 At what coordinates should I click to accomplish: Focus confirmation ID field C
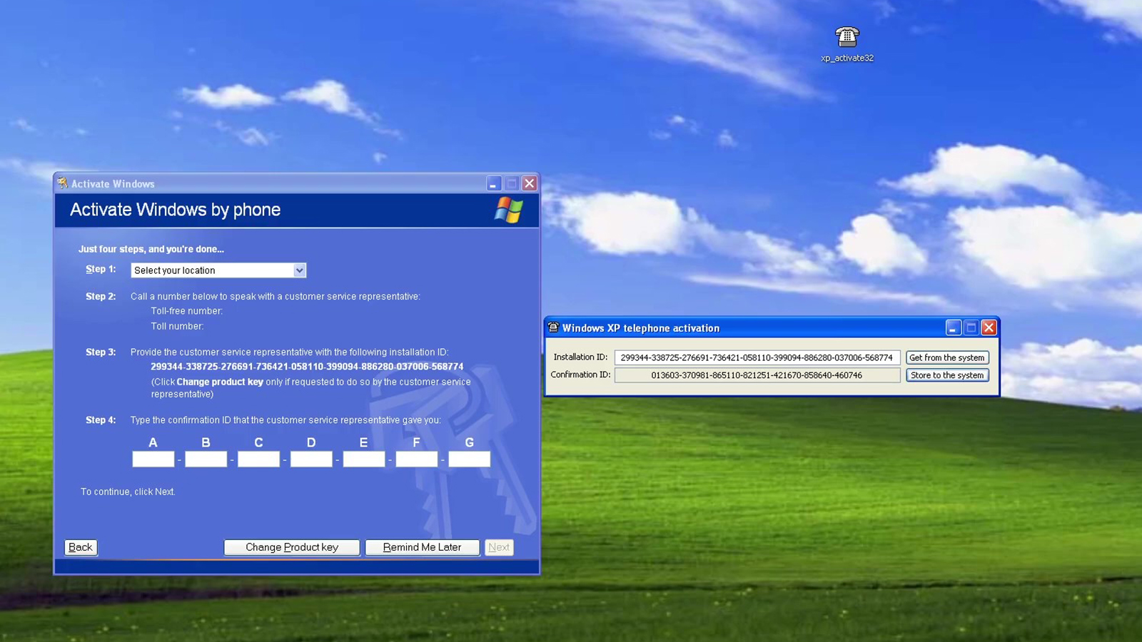coord(258,459)
